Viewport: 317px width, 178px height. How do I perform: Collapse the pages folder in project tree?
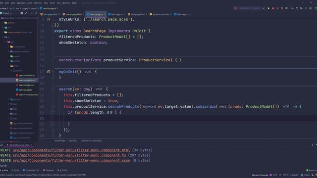[8, 66]
